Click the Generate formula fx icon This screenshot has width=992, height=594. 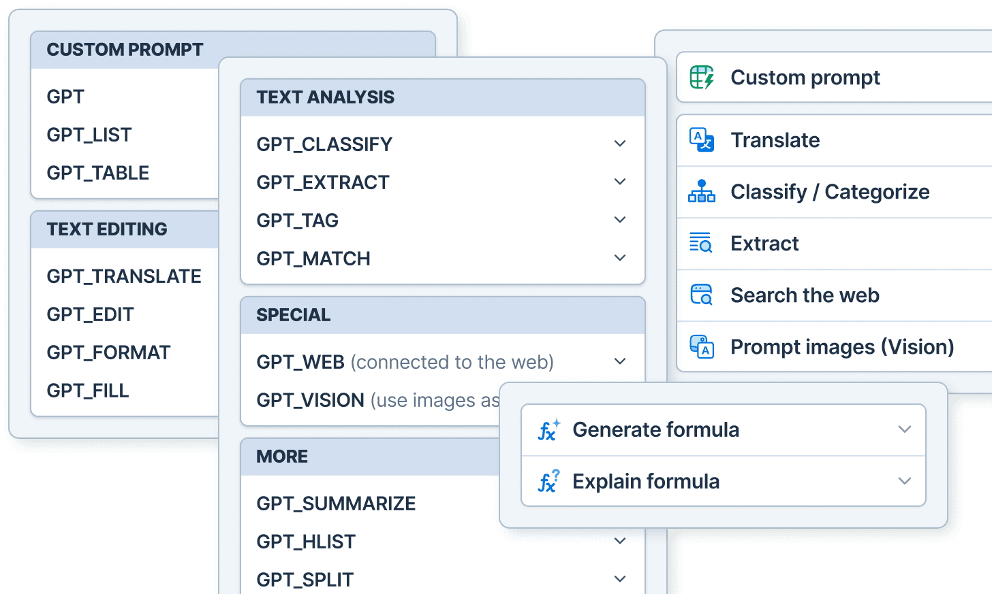point(548,430)
